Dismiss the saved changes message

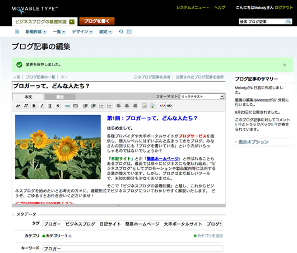pos(285,65)
